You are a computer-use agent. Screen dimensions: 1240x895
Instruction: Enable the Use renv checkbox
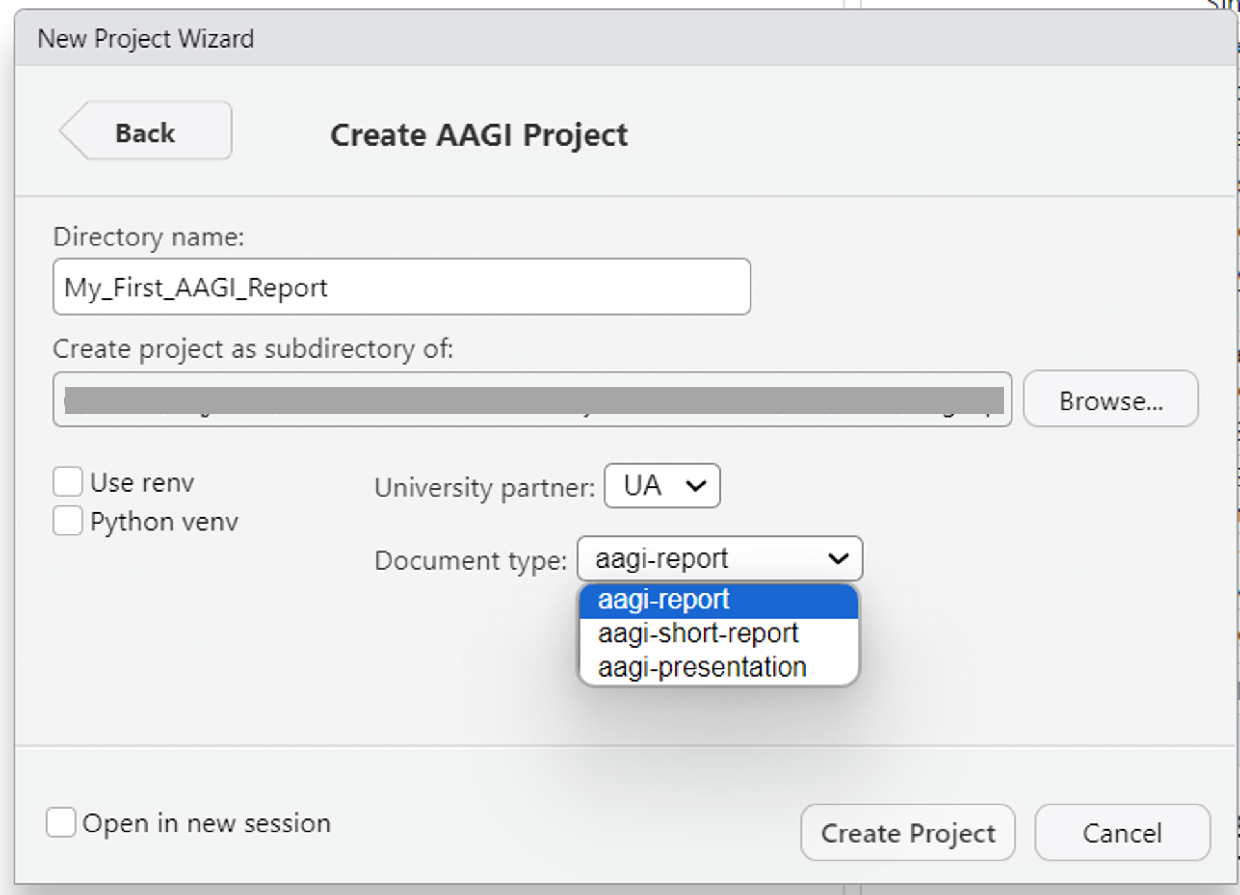68,482
